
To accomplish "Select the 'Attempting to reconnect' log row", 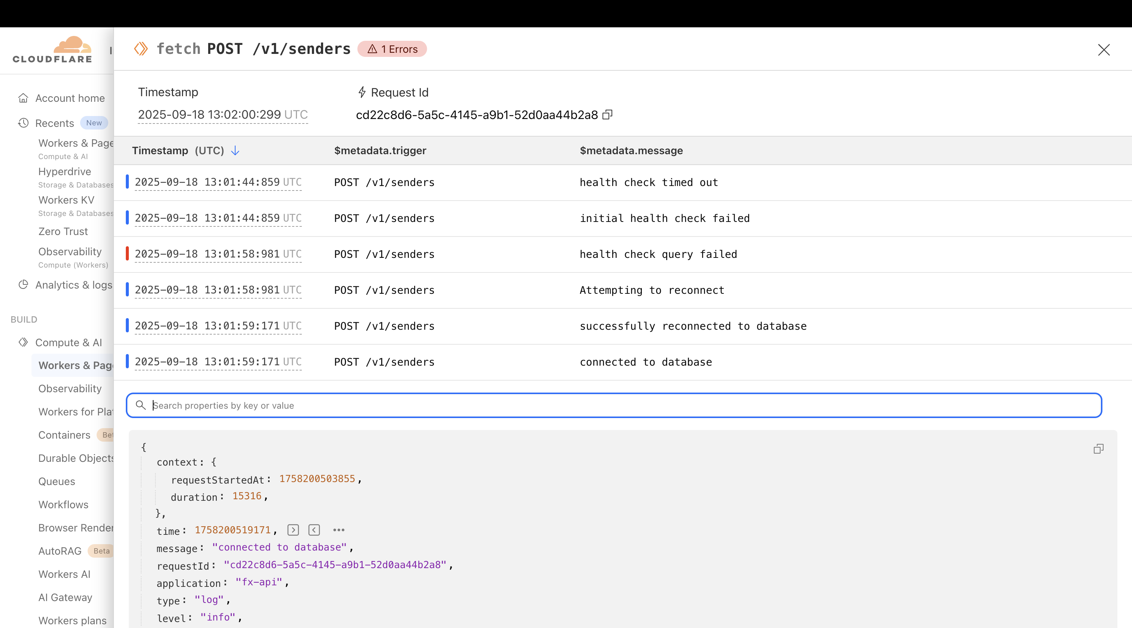I will (x=652, y=290).
